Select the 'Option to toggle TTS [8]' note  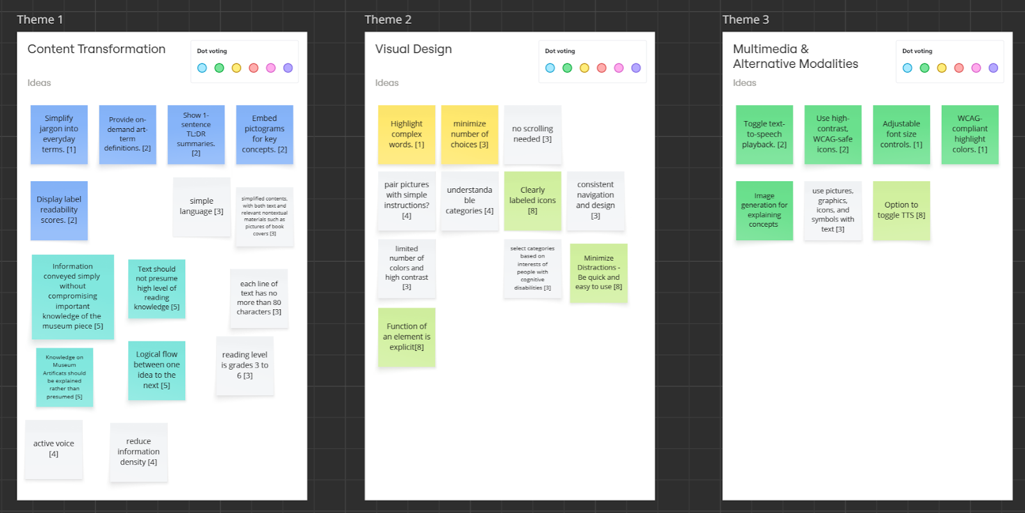[x=901, y=211]
